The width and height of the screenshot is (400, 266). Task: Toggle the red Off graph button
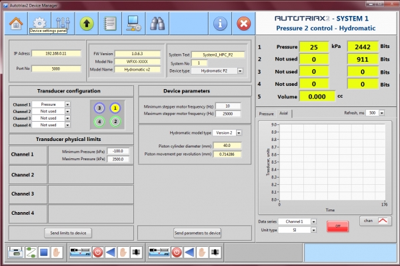[337, 226]
